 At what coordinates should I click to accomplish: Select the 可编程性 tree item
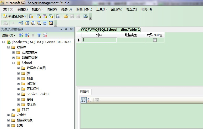click(33, 89)
